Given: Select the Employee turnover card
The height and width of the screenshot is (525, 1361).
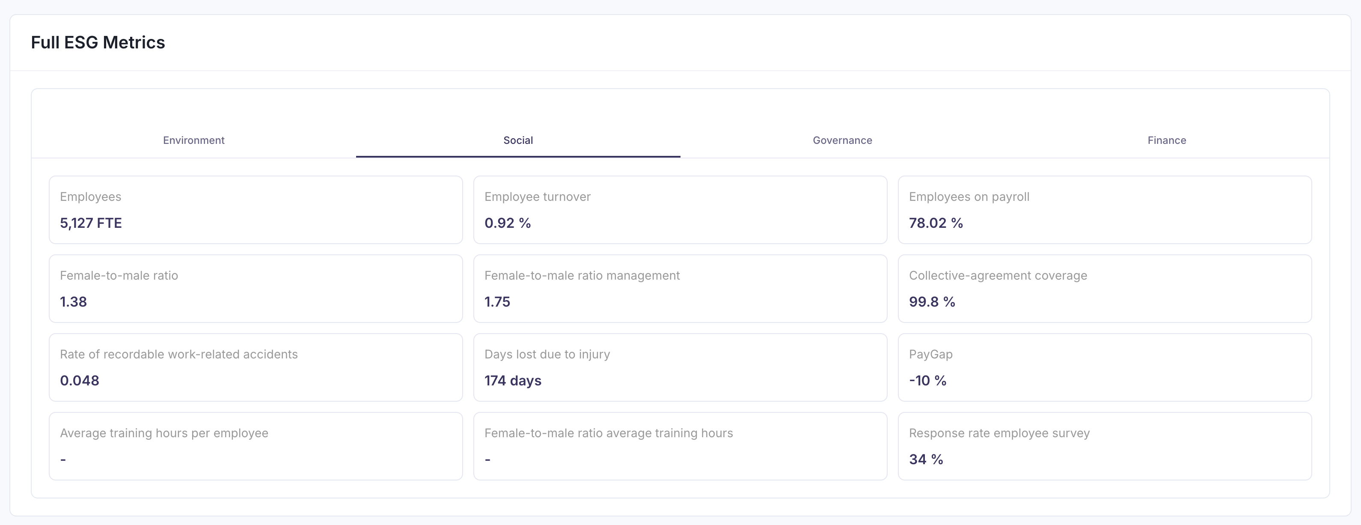Looking at the screenshot, I should pyautogui.click(x=680, y=209).
